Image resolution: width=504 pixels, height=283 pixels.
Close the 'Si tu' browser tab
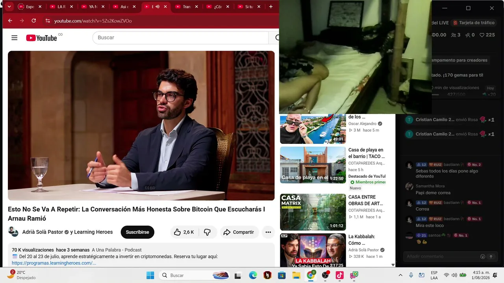click(x=259, y=7)
